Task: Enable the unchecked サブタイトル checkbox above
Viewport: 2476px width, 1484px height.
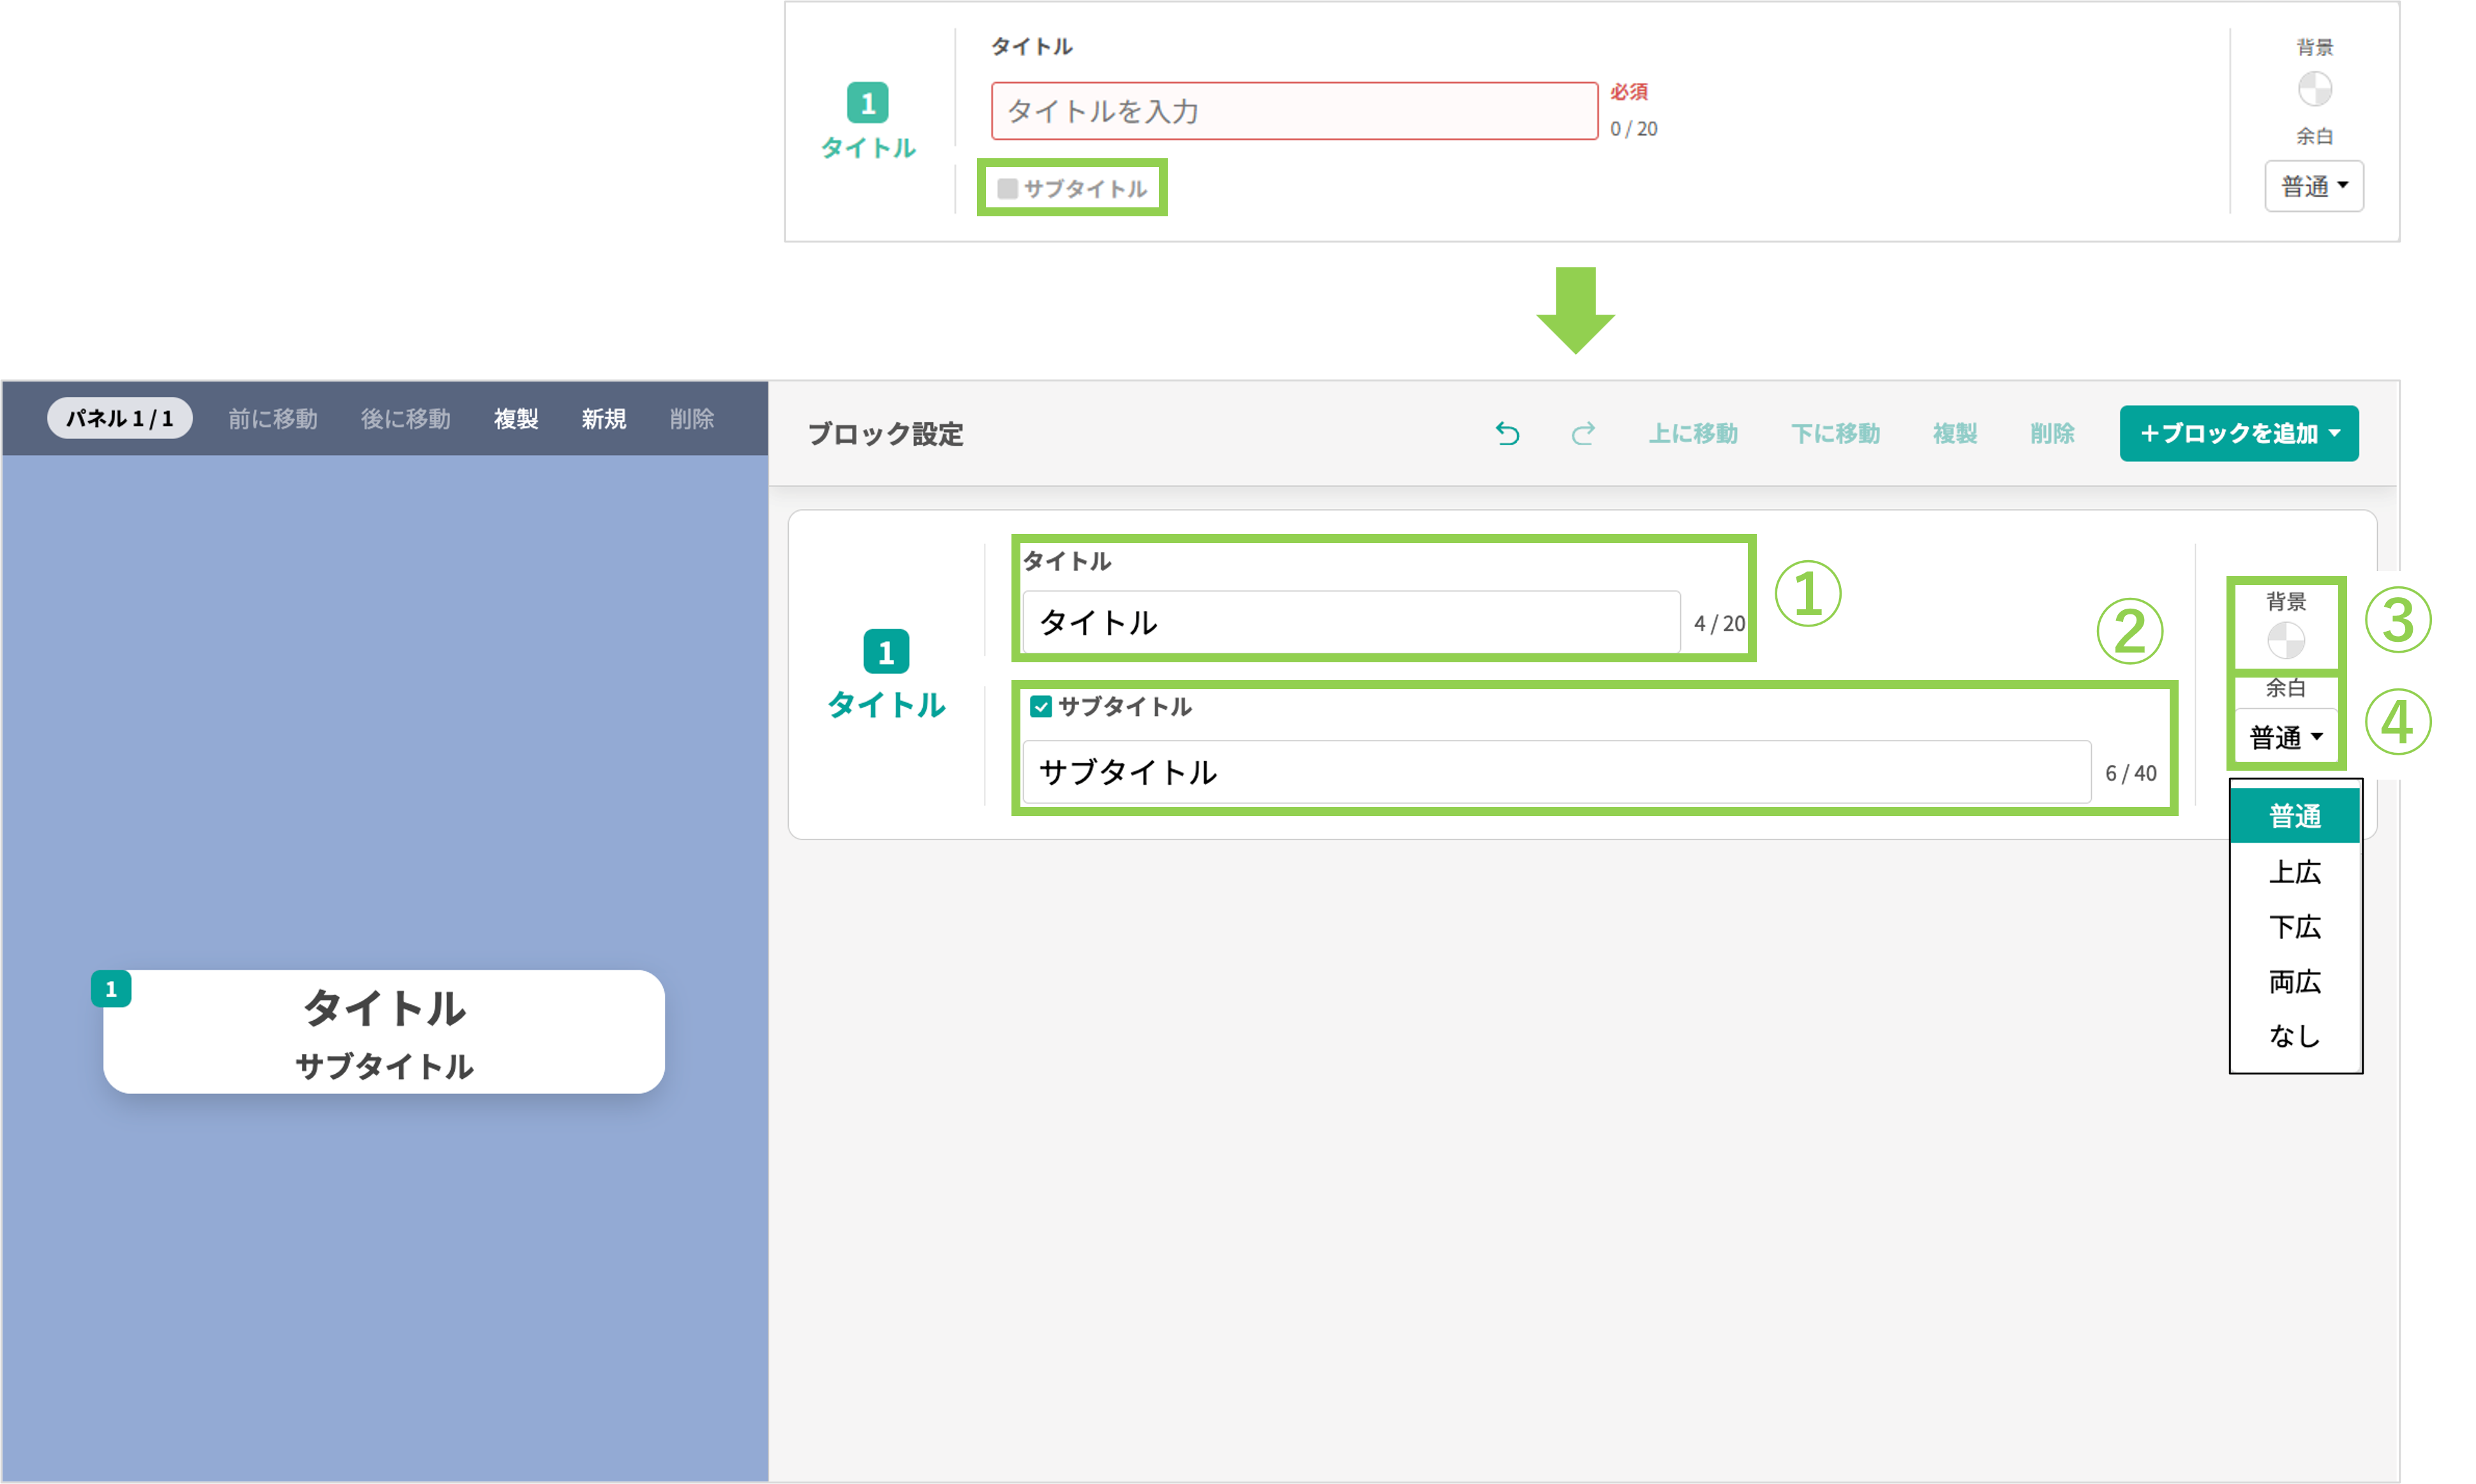Action: tap(1008, 188)
